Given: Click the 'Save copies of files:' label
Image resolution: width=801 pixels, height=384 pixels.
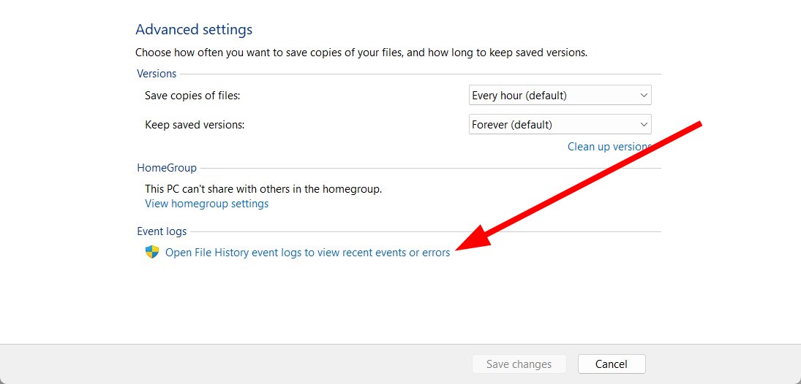Looking at the screenshot, I should point(192,96).
